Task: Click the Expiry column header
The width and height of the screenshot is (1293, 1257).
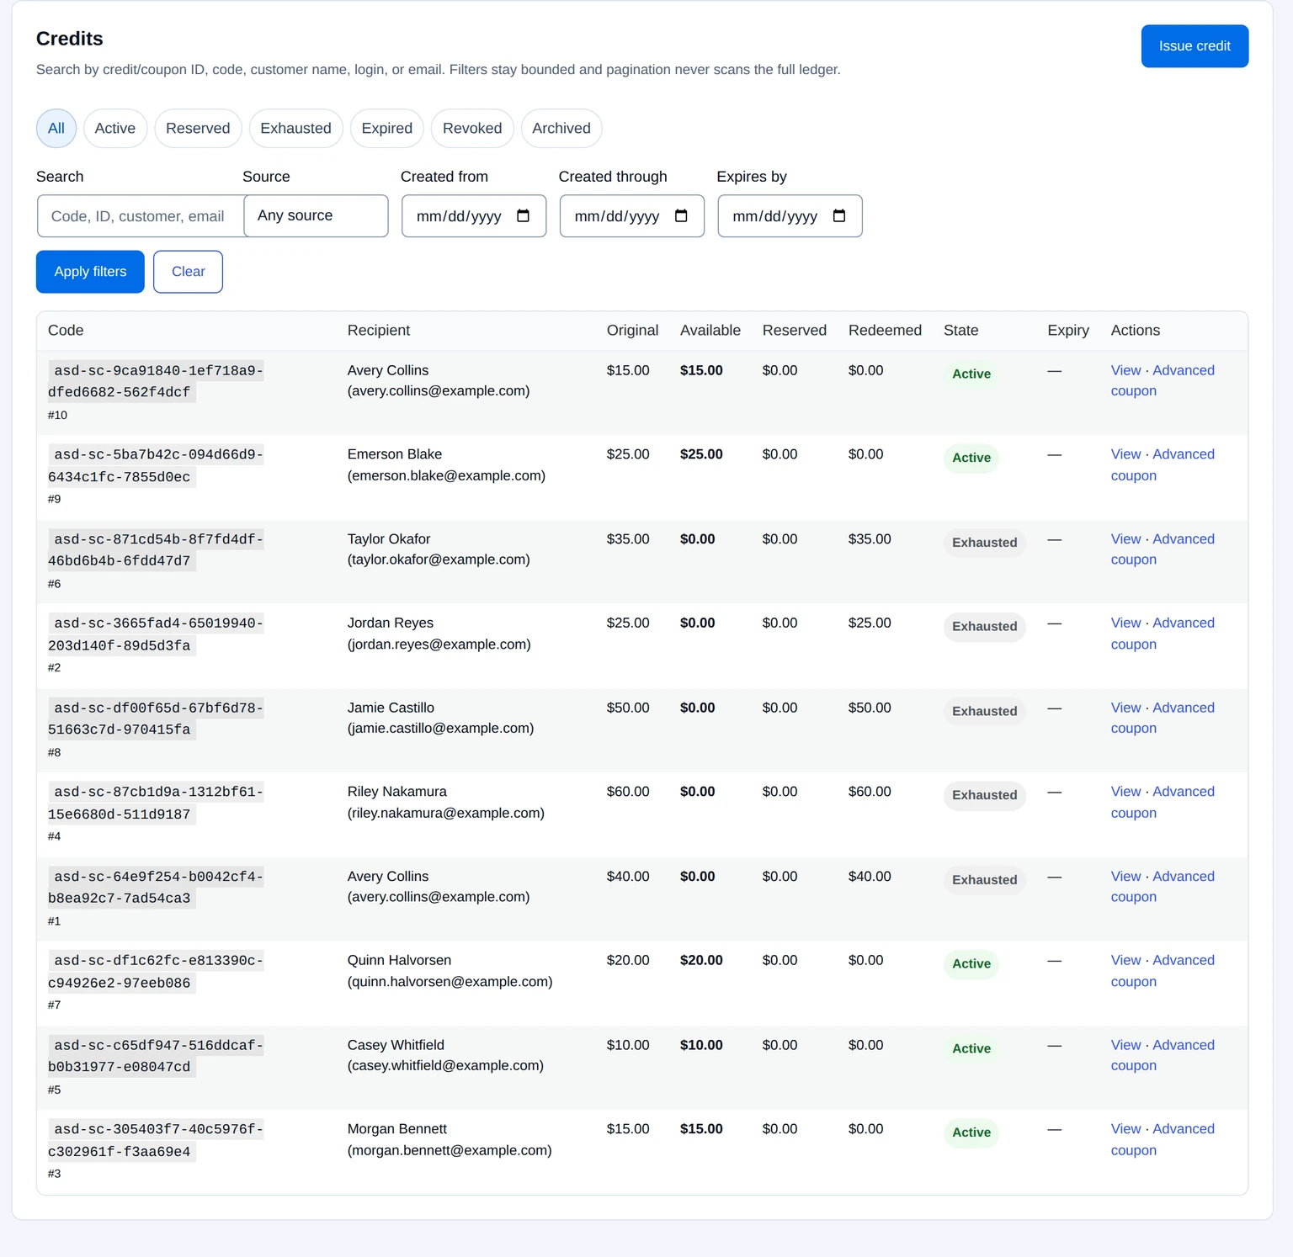Action: click(x=1068, y=331)
